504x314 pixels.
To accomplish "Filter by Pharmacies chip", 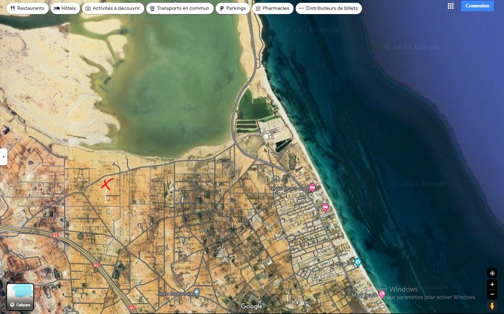I will click(x=273, y=8).
